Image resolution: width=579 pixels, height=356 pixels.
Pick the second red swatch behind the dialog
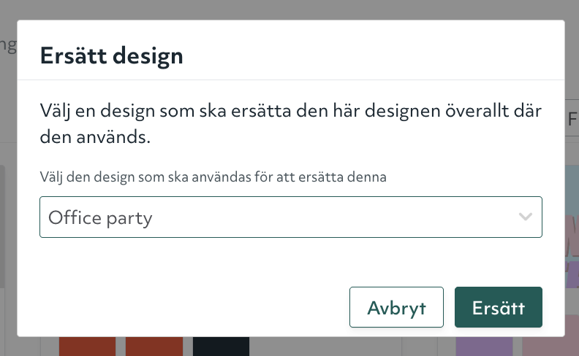[154, 347]
